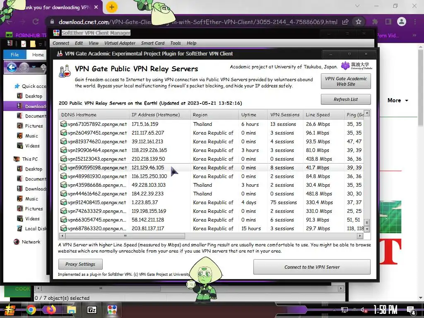Viewport: 424px width, 318px height.
Task: Open File Explorer taskbar icon
Action: tap(71, 310)
